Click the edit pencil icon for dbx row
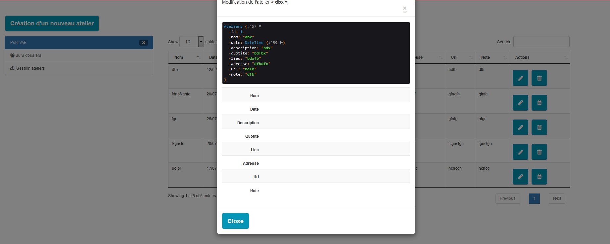This screenshot has height=244, width=610. tap(520, 78)
